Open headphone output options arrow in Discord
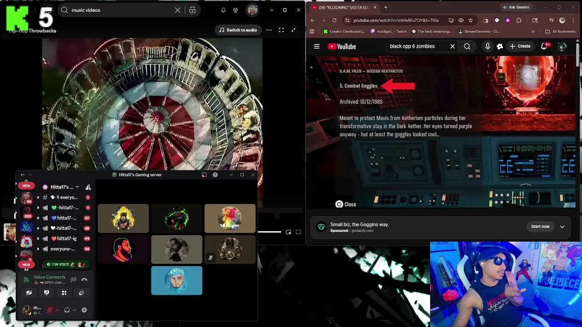The height and width of the screenshot is (327, 582). coord(75,310)
